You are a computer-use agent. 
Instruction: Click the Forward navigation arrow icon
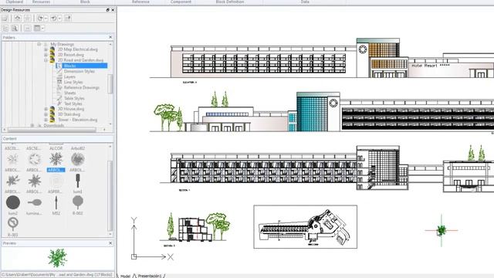54,19
